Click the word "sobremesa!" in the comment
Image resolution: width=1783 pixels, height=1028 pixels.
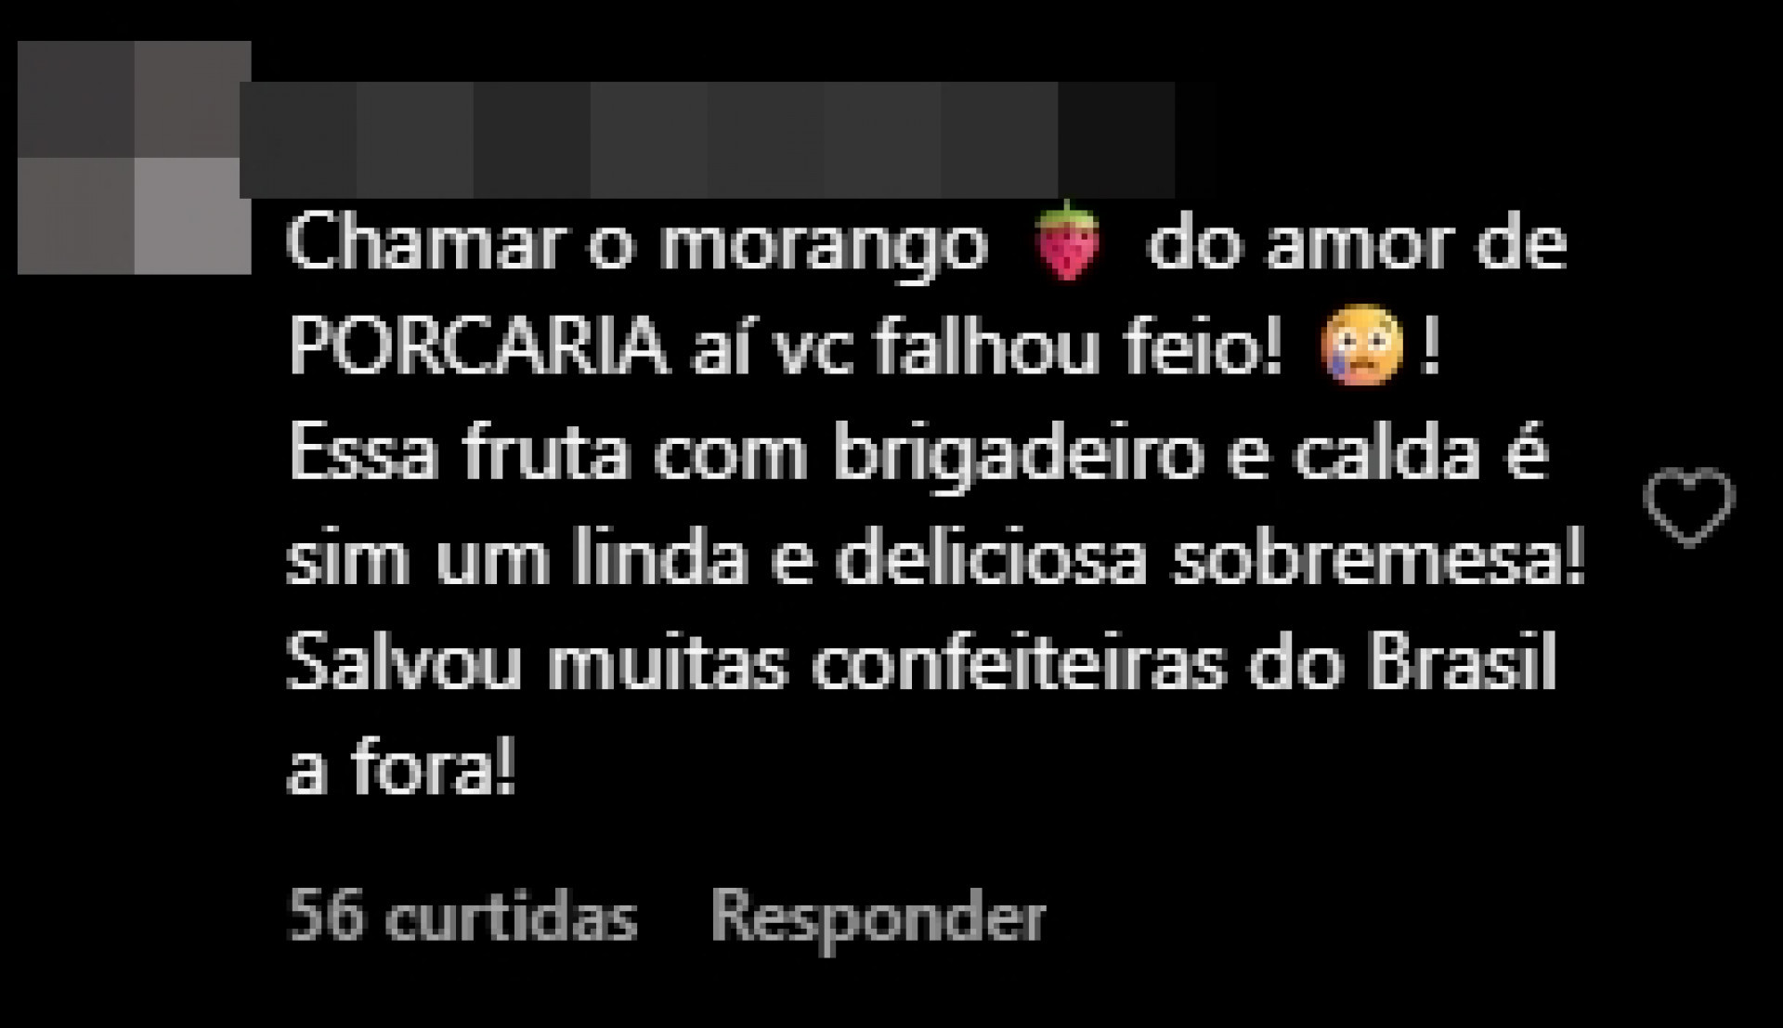click(1377, 562)
